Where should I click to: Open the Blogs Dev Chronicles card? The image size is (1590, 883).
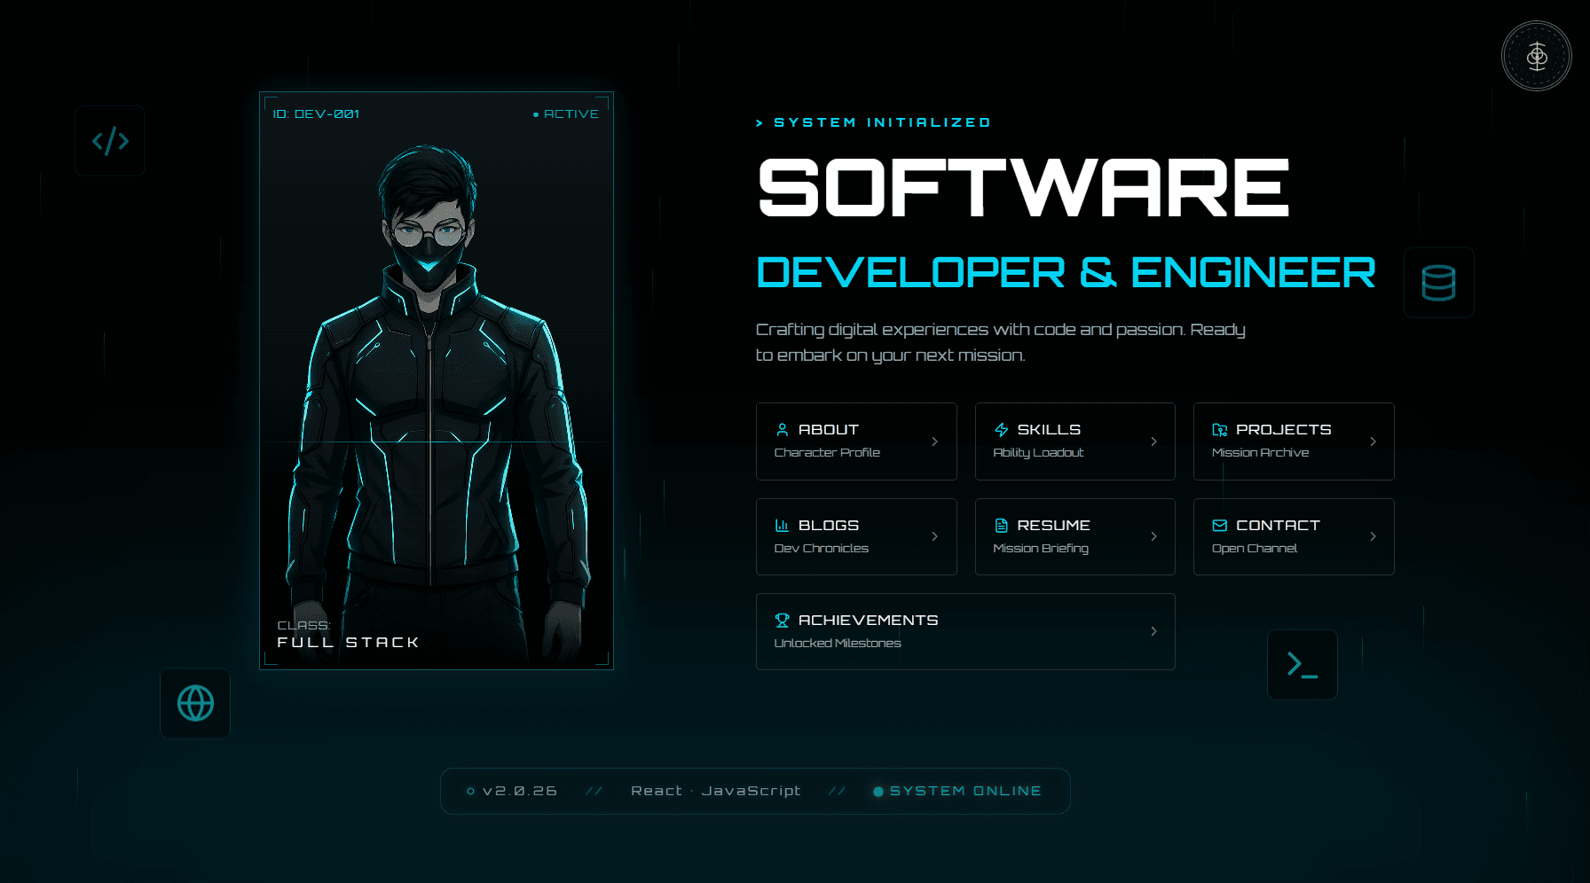(x=856, y=536)
